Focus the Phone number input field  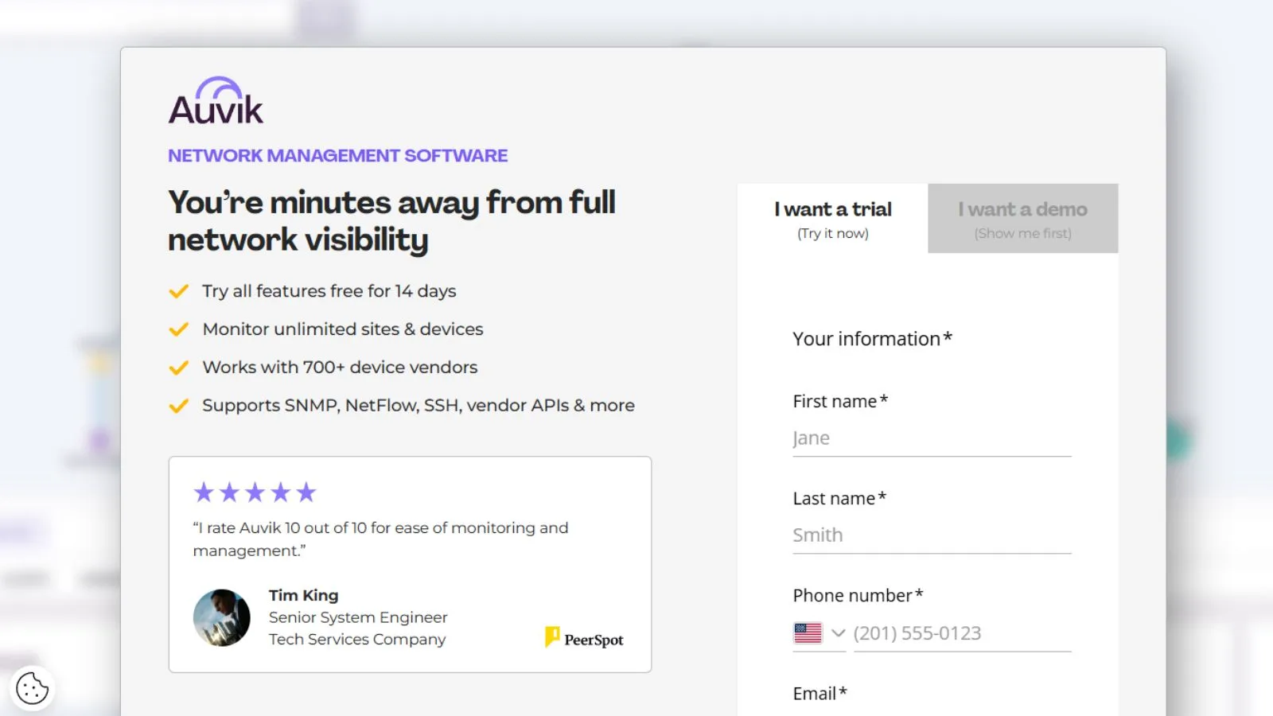coord(963,633)
